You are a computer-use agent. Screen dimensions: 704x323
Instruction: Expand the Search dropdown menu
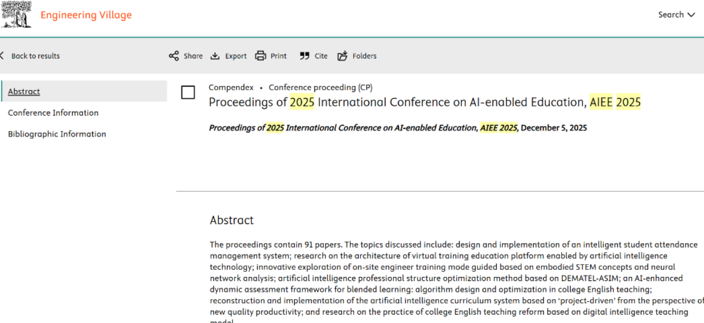click(676, 15)
